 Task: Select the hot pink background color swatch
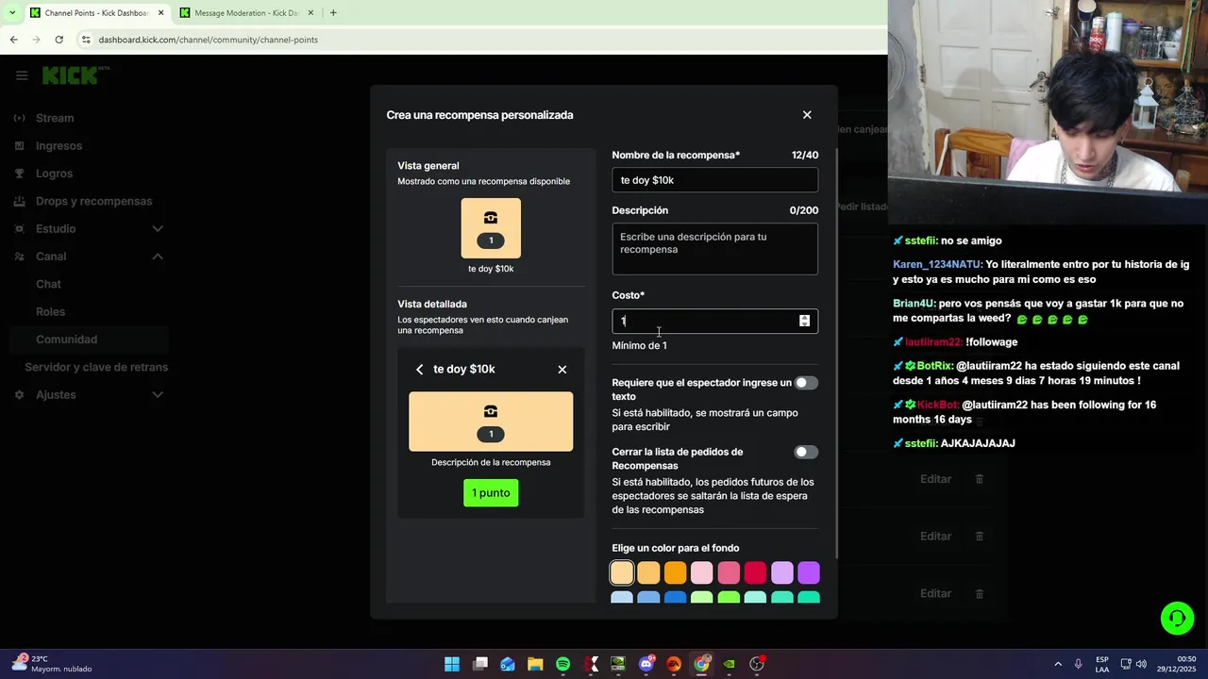pos(729,572)
